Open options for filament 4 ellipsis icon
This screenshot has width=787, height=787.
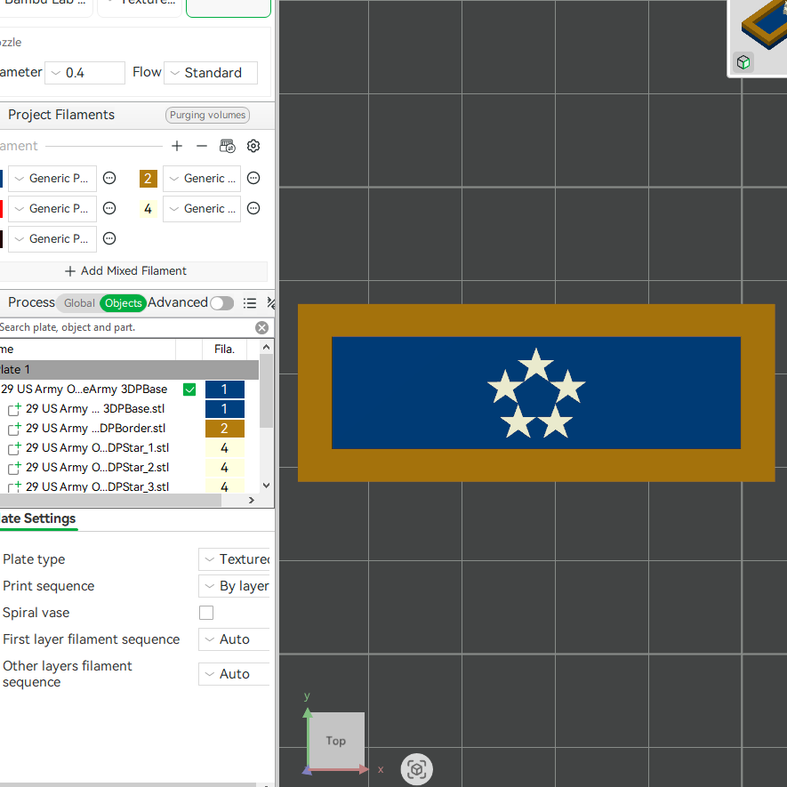(253, 208)
